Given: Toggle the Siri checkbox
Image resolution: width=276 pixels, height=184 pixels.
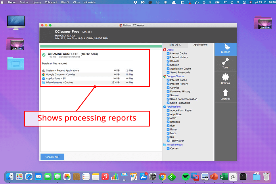Looking at the screenshot, I should (168, 137).
